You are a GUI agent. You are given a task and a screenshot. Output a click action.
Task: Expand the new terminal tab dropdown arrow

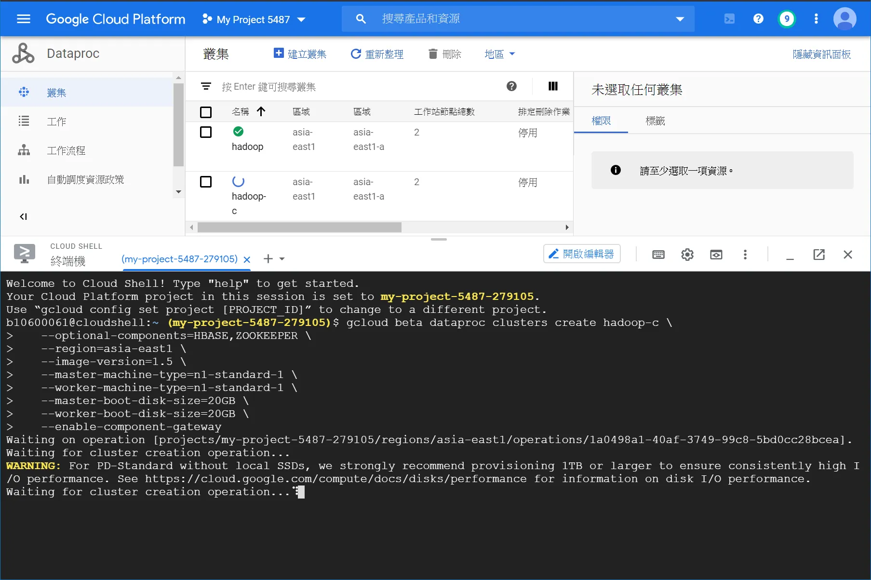point(282,259)
